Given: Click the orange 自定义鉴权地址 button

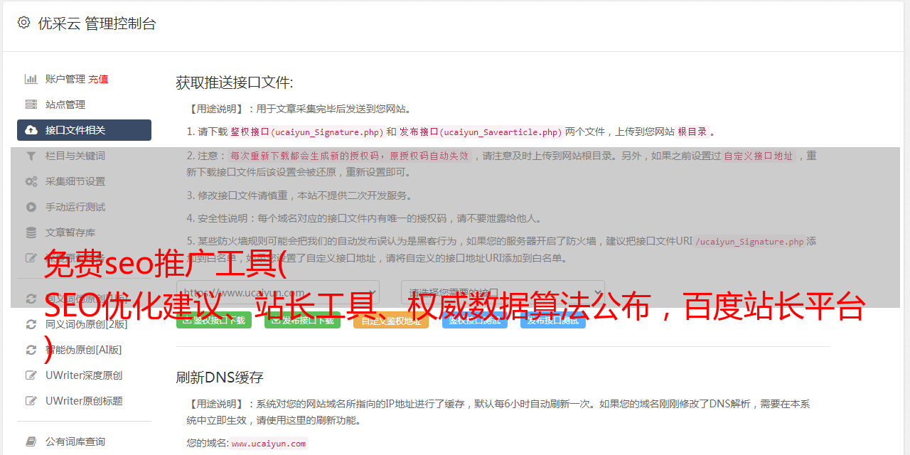Looking at the screenshot, I should 391,320.
